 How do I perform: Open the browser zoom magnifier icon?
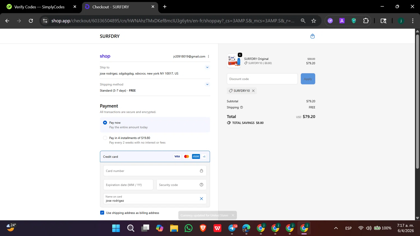click(303, 21)
